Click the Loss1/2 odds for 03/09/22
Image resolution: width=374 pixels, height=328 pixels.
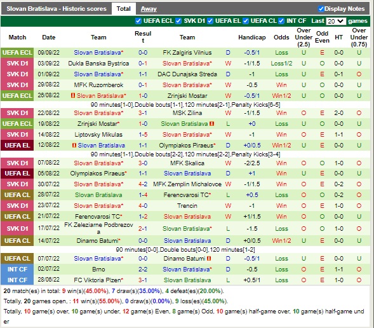(x=281, y=64)
